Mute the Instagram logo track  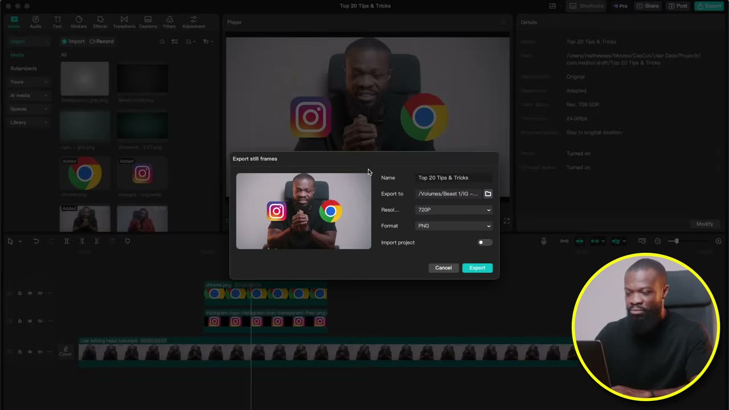[x=40, y=321]
